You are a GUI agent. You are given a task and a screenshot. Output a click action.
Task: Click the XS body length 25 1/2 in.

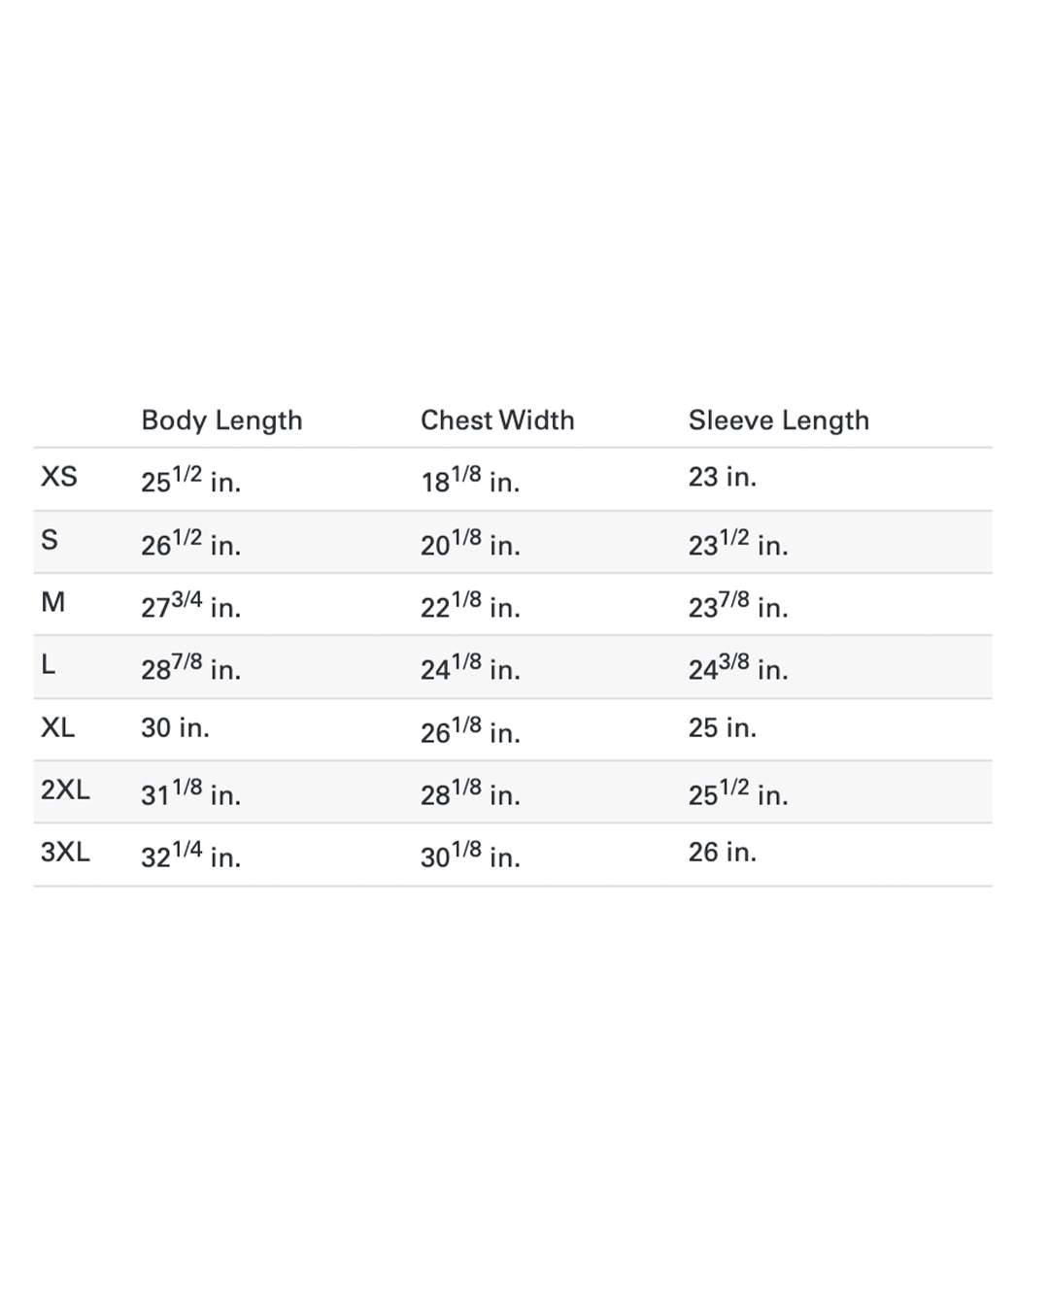point(190,479)
